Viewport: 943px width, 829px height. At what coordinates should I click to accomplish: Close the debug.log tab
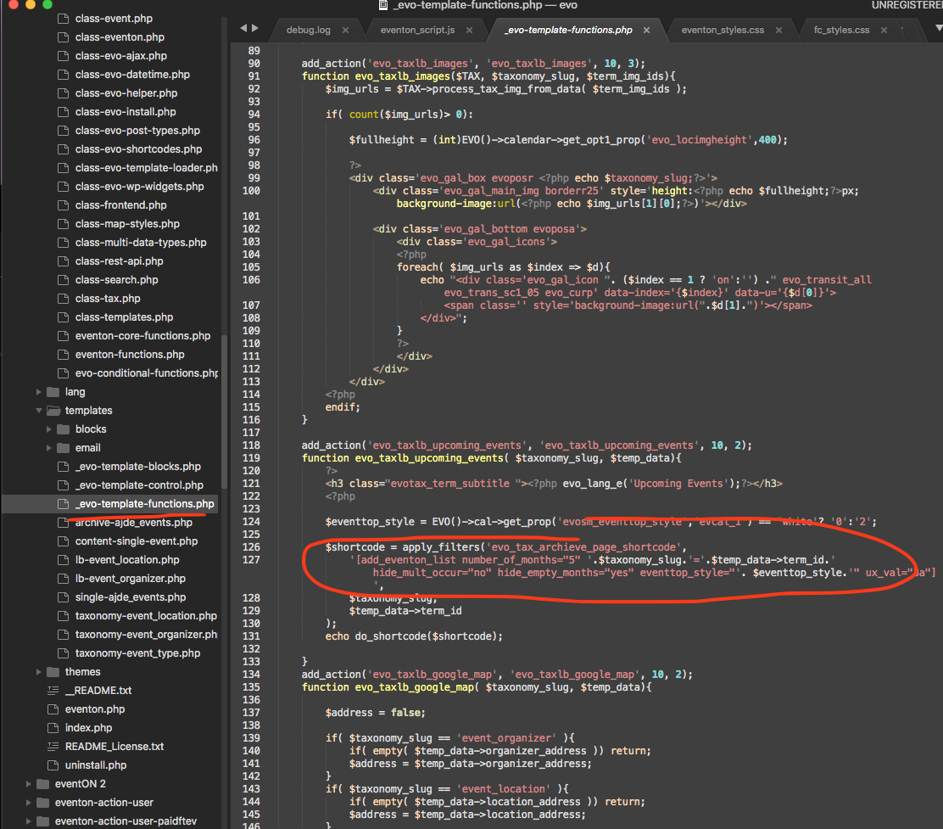click(x=345, y=30)
